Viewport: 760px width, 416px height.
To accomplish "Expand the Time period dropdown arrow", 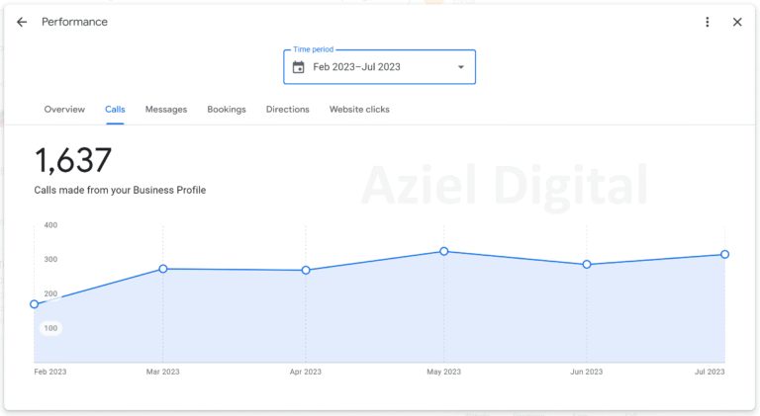I will pyautogui.click(x=460, y=67).
